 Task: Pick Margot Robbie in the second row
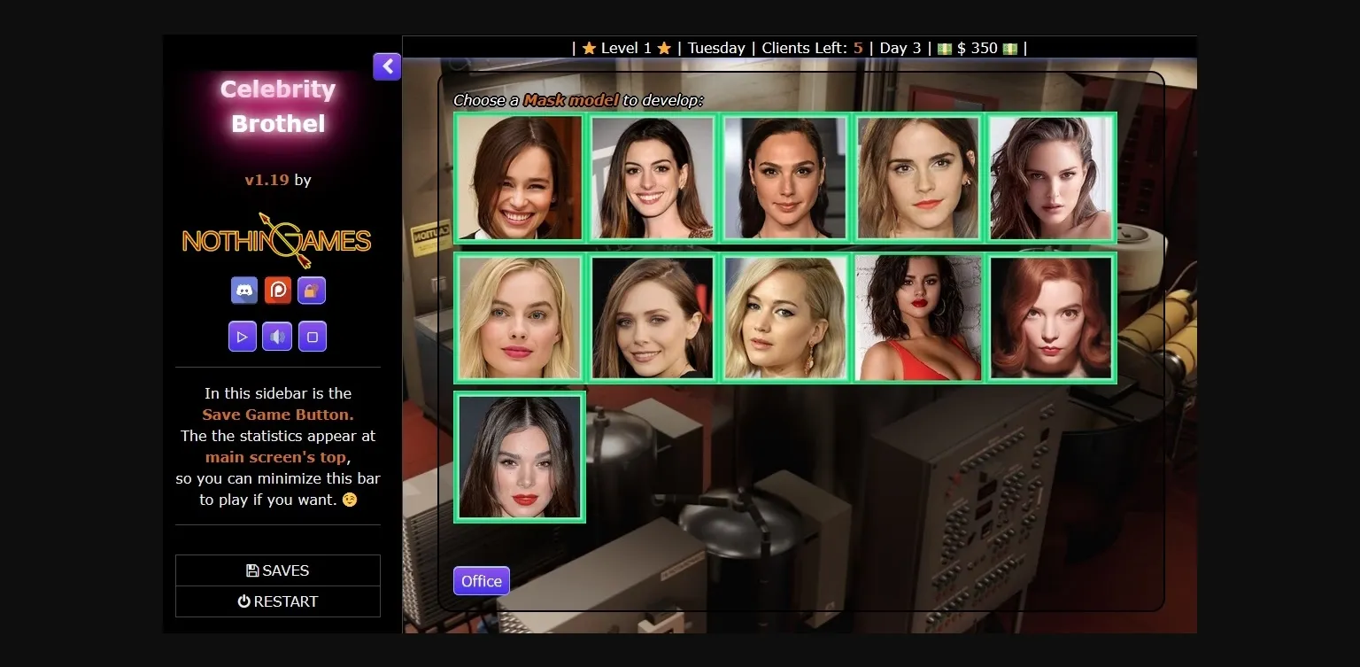coord(520,317)
